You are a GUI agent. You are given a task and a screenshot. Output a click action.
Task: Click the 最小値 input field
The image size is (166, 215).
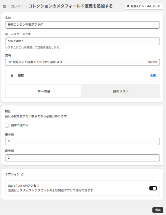[x=82, y=141]
